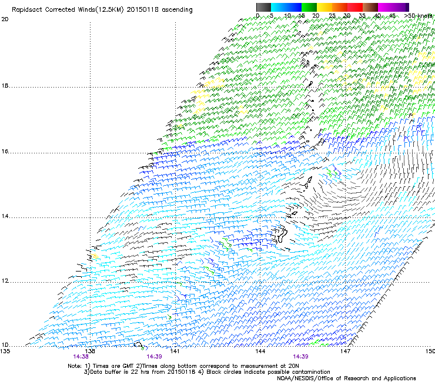Screen dimensions: 435x382
Task: Click the note about measurement at 20N
Action: coord(217,366)
